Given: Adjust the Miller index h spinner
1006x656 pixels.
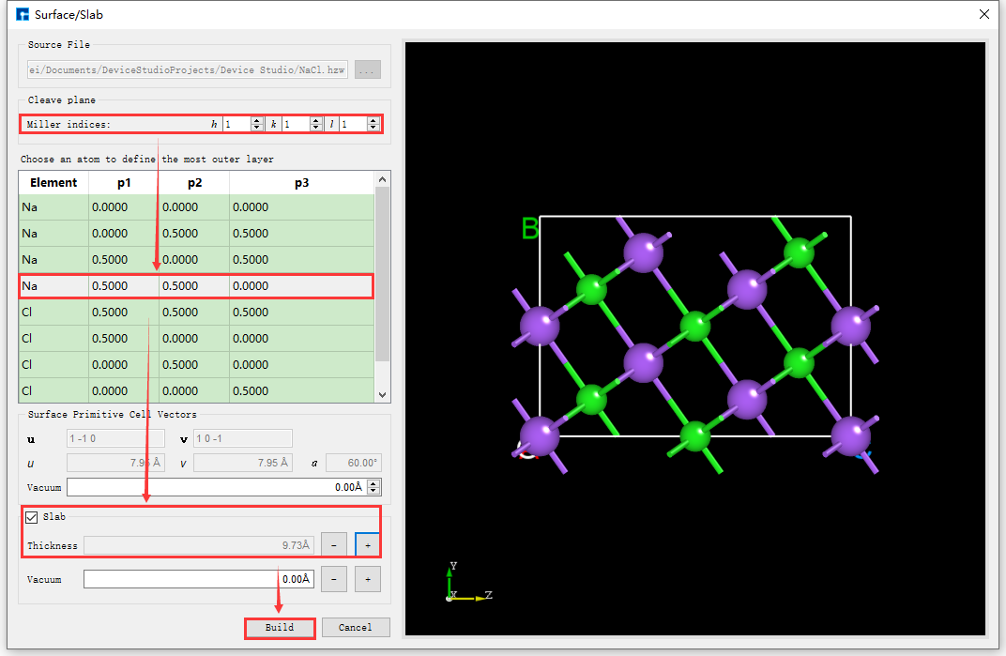Looking at the screenshot, I should click(x=257, y=124).
